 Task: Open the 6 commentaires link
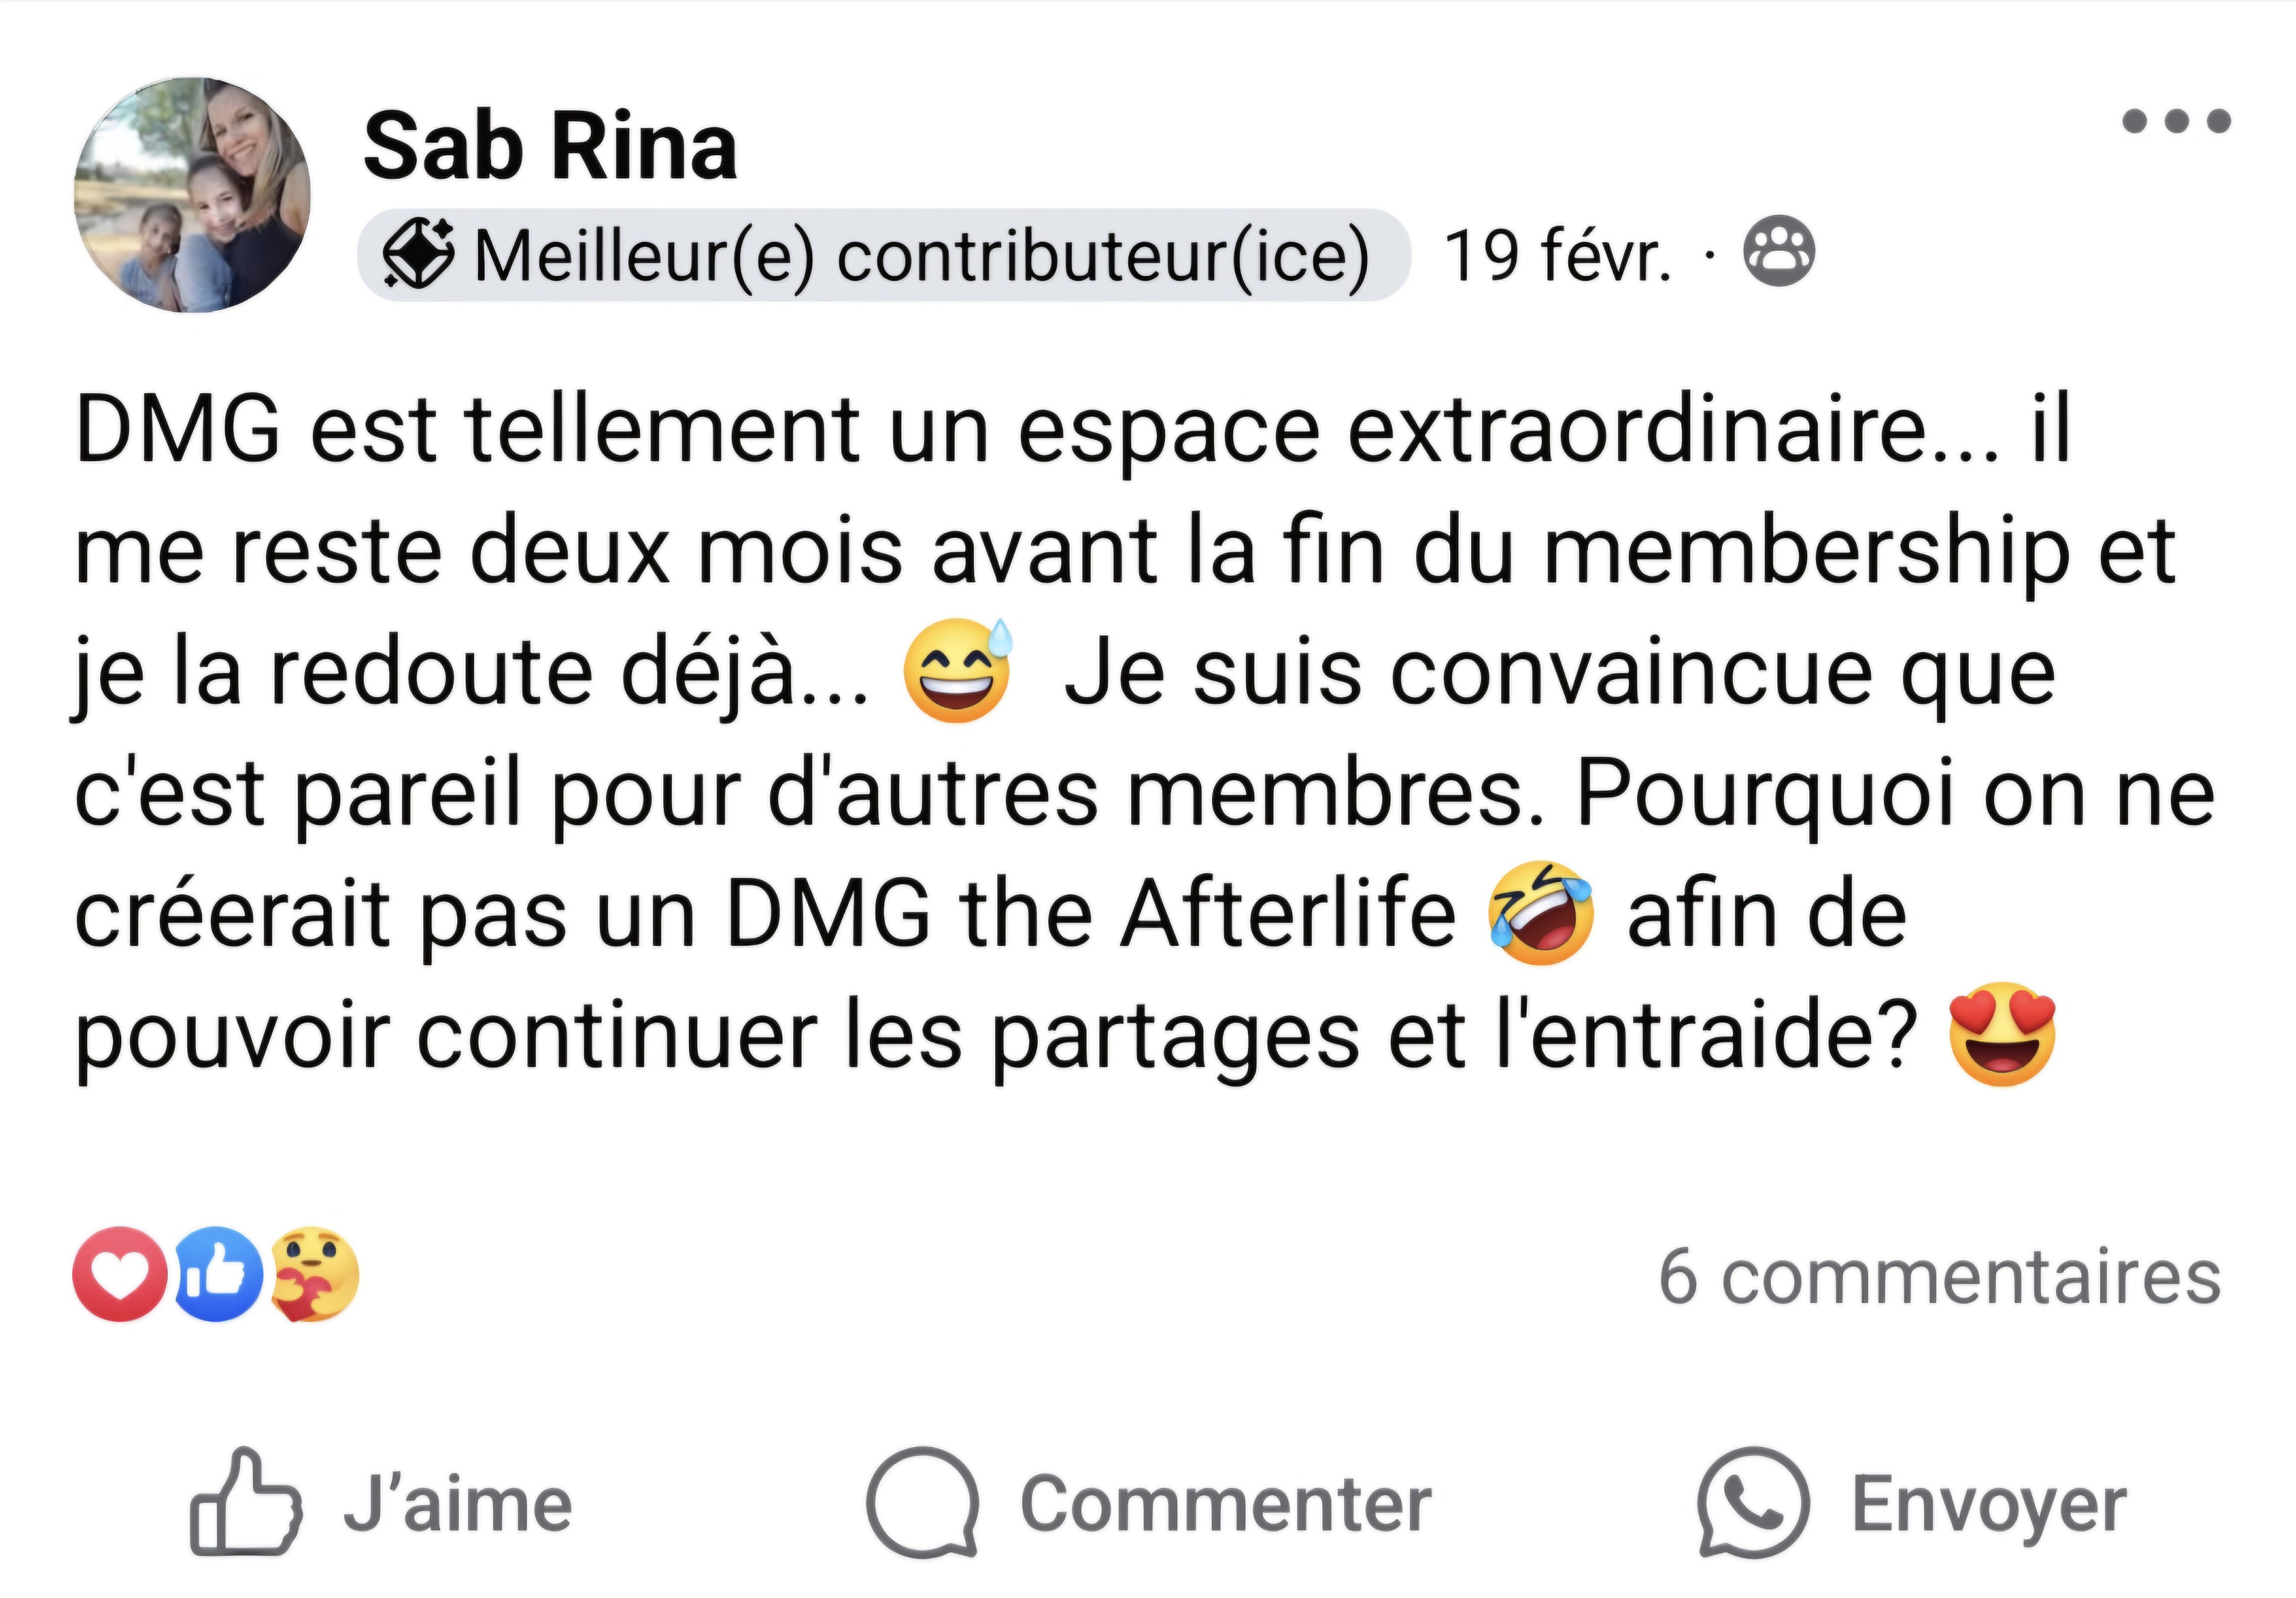click(x=1939, y=1277)
